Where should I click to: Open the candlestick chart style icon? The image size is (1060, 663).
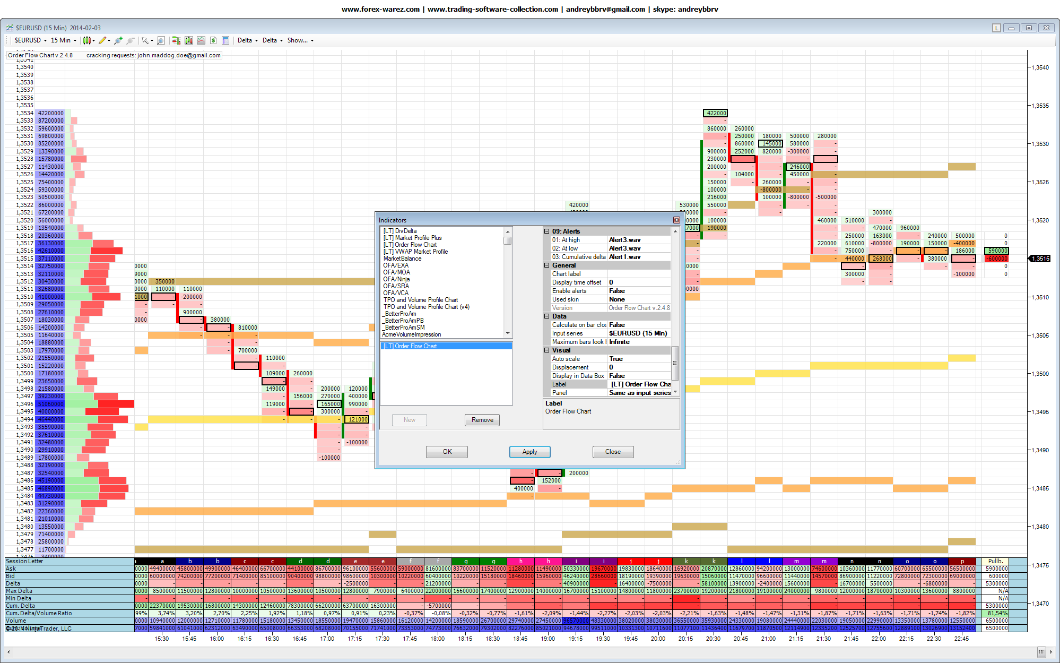coord(87,40)
